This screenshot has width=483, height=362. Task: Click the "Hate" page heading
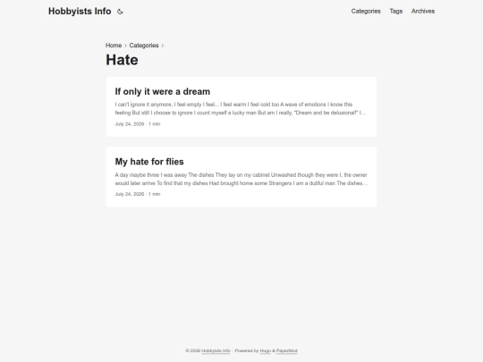[x=122, y=60]
